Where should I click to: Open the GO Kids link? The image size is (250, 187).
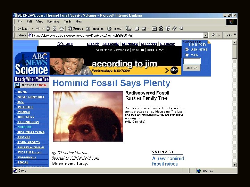(93, 44)
